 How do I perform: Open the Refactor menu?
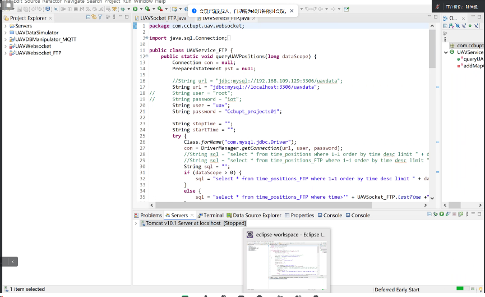pyautogui.click(x=52, y=2)
